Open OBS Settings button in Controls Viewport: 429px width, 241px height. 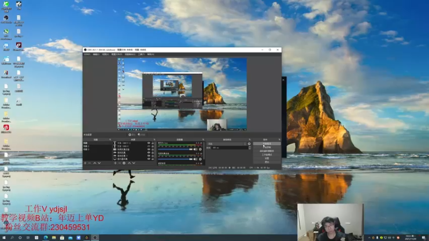267,158
